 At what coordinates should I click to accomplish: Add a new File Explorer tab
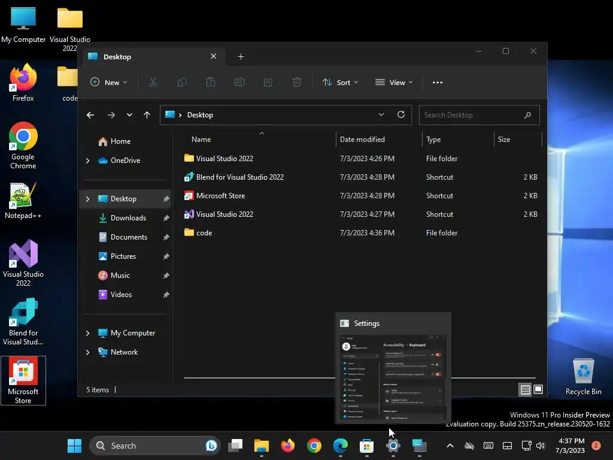241,57
